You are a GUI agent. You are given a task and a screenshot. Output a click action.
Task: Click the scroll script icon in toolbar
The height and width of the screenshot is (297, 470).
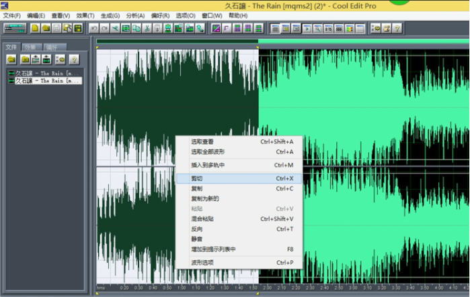[387, 28]
